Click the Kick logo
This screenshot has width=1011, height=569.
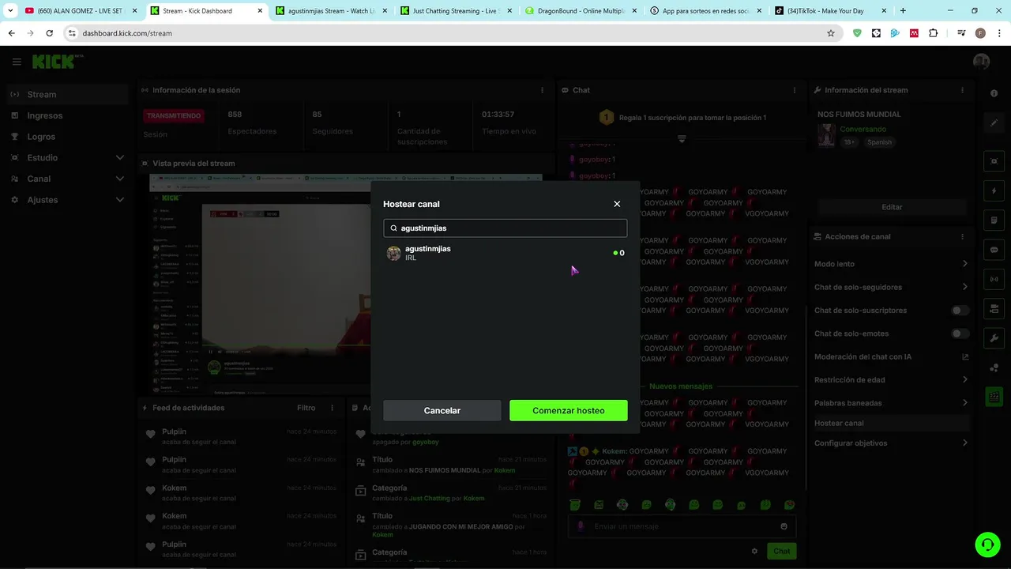[x=54, y=62]
